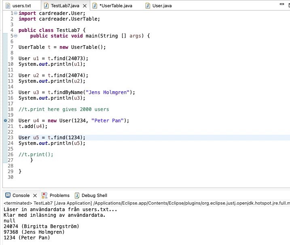This screenshot has height=245, width=290.
Task: Click the "null" line in console output
Action: [x=9, y=221]
